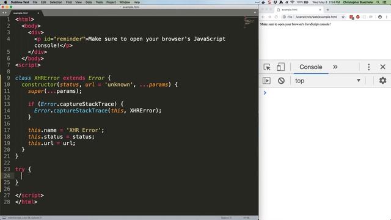
Task: Open the Notification Center menu bar icon
Action: 385,2
